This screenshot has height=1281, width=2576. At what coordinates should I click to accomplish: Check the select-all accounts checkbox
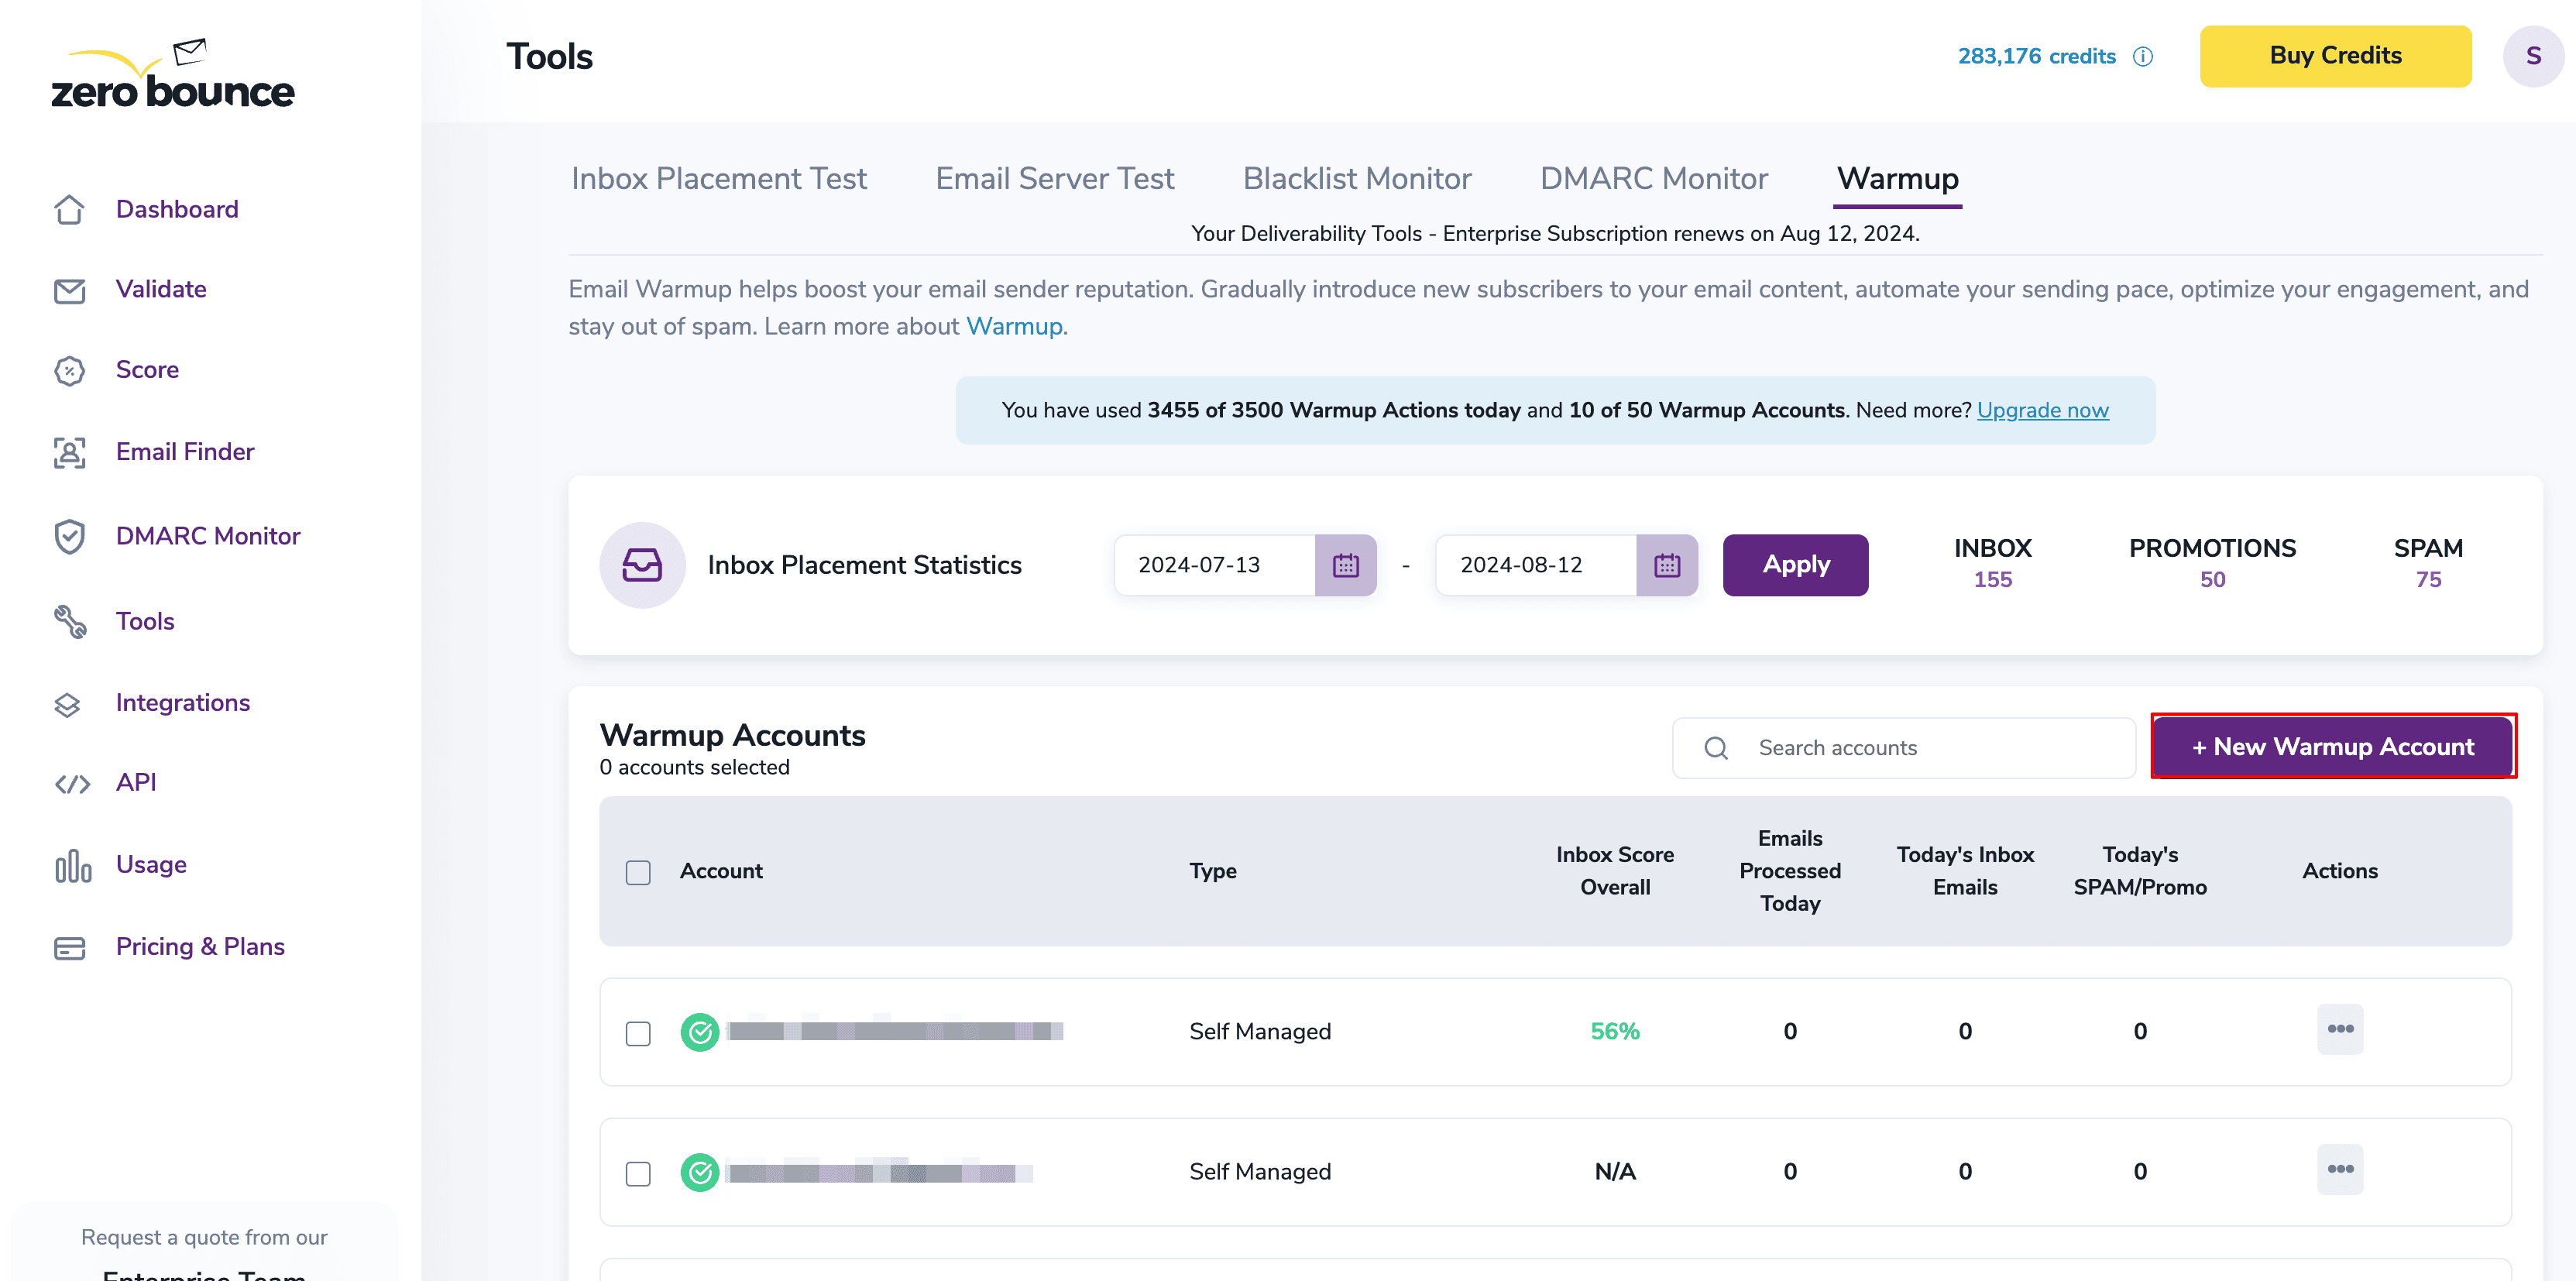(x=637, y=872)
